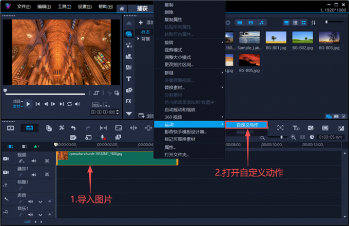Switch to timeline view
The image size is (349, 226).
tap(30, 128)
